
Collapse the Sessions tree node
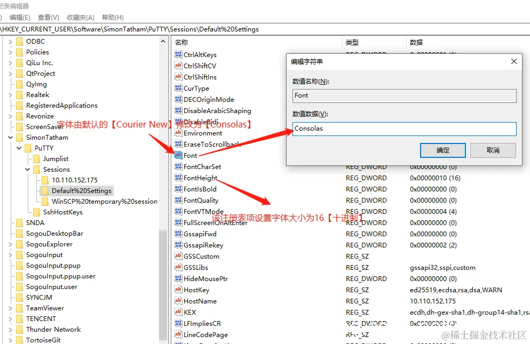pos(27,169)
